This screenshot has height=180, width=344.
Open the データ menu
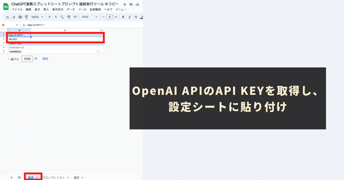71,9
